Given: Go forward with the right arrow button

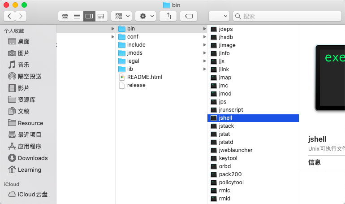Looking at the screenshot, I should pos(21,16).
